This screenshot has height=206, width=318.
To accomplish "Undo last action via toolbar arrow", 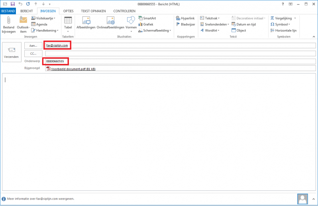I will (20, 4).
